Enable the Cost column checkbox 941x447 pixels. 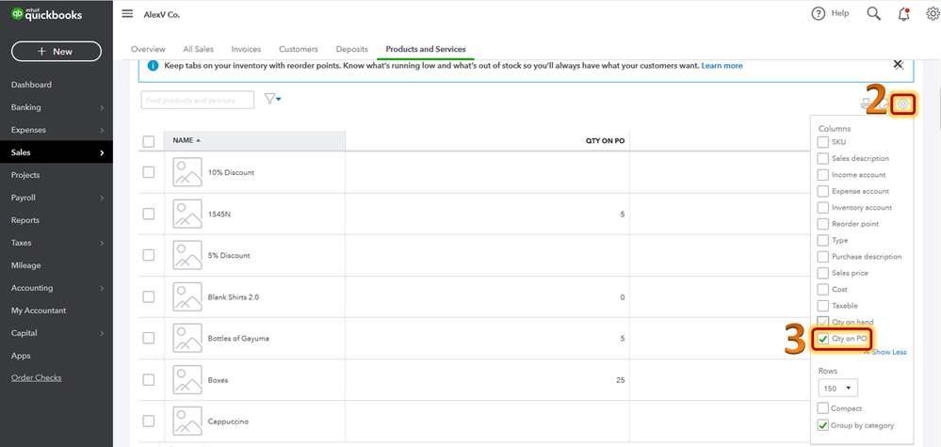(x=823, y=290)
